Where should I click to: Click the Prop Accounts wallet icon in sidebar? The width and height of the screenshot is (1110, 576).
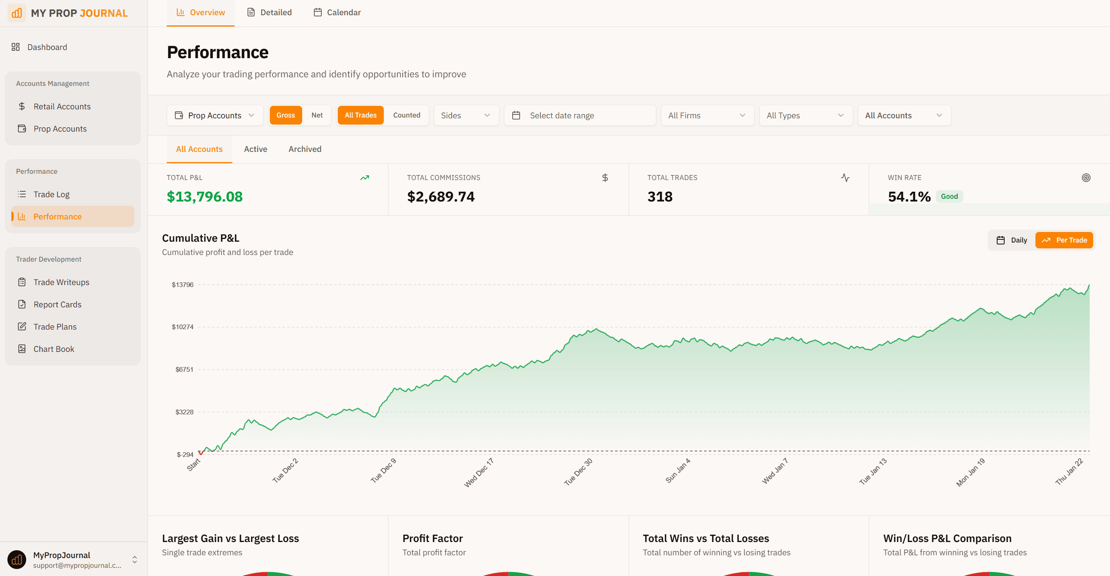(22, 128)
